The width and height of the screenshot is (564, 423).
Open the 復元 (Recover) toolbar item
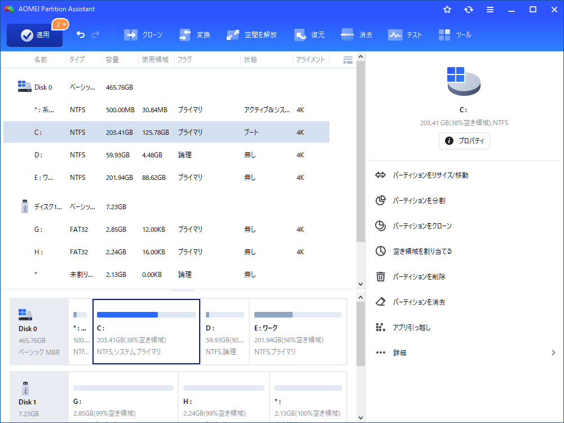[x=309, y=35]
